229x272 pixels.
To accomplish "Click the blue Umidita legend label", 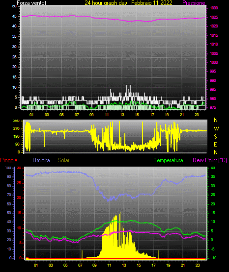I will point(41,160).
